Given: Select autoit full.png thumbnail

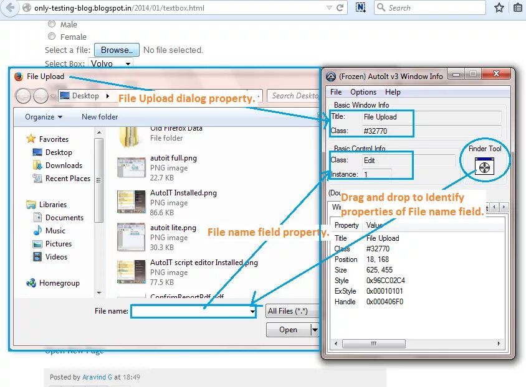Looking at the screenshot, I should tap(131, 167).
